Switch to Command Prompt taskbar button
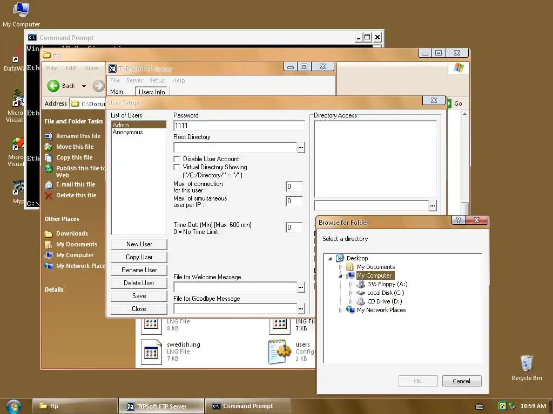The height and width of the screenshot is (414, 553). pyautogui.click(x=248, y=406)
